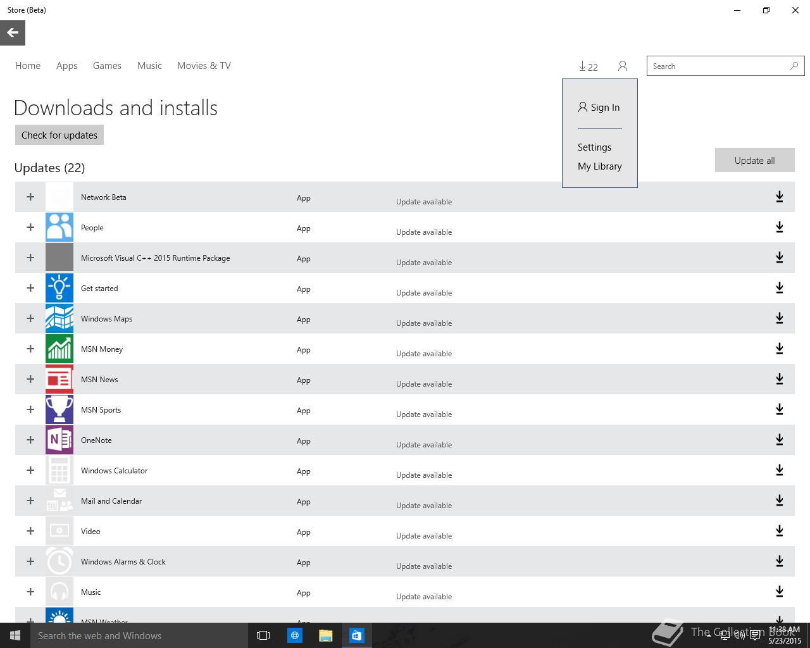Launch the browser from the taskbar
810x648 pixels.
295,635
